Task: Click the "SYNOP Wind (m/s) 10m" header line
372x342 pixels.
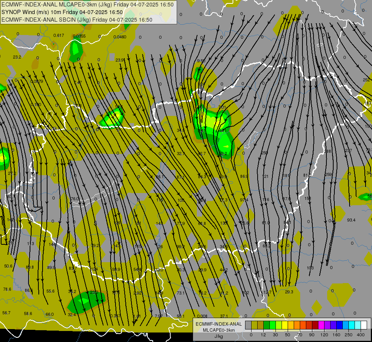Action: (62, 12)
